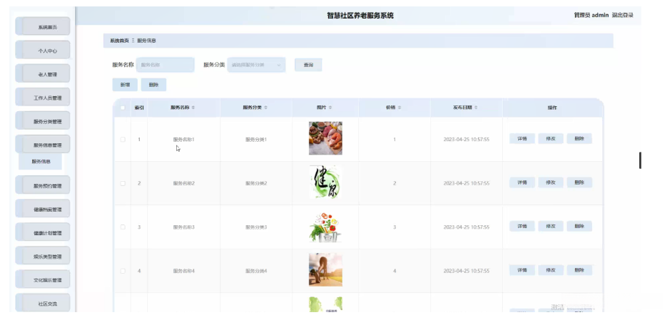This screenshot has width=672, height=315.
Task: Log out via 退出登录 link
Action: tap(622, 15)
